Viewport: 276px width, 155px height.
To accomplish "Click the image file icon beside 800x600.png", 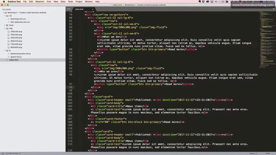I will pos(9,47).
